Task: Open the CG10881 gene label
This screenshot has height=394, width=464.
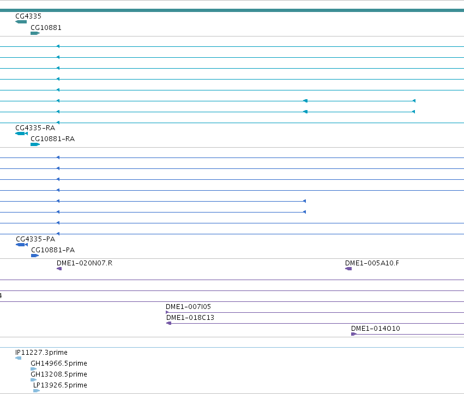Action: click(x=46, y=28)
